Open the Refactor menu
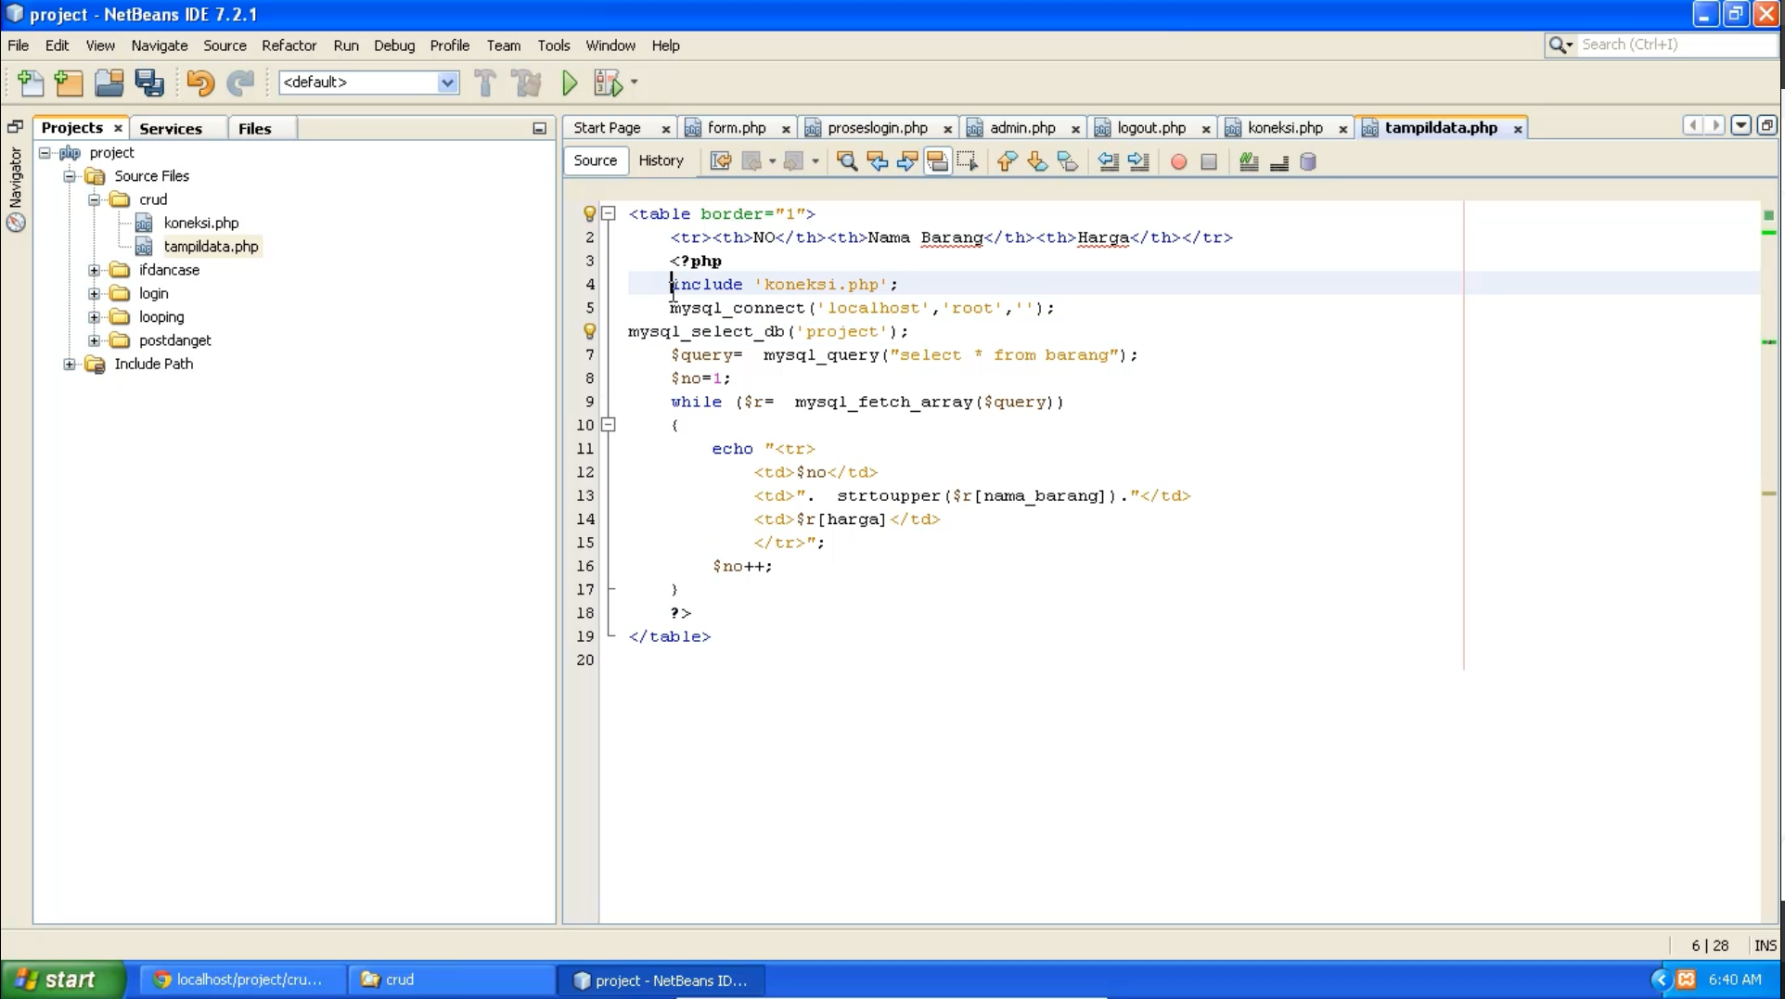The image size is (1785, 999). 289,45
